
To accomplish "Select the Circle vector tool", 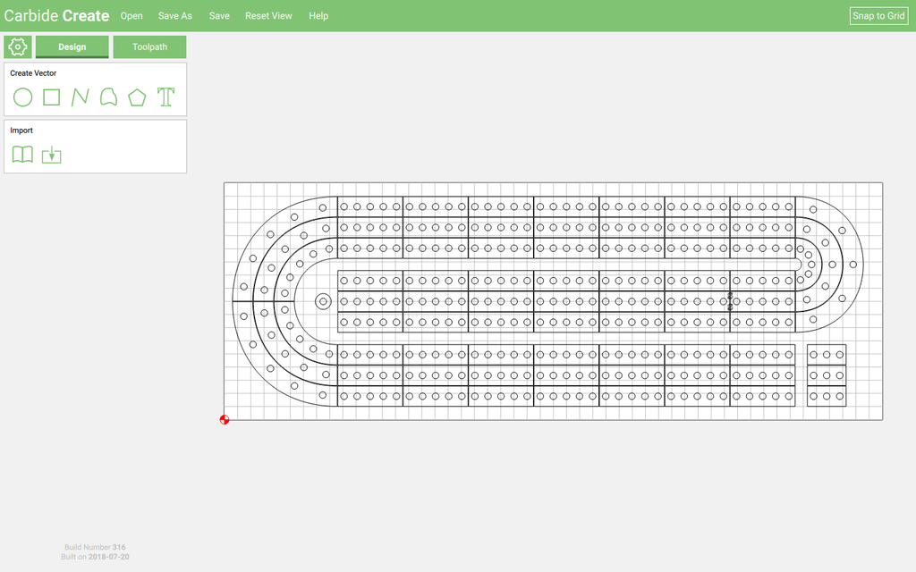I will 22,97.
